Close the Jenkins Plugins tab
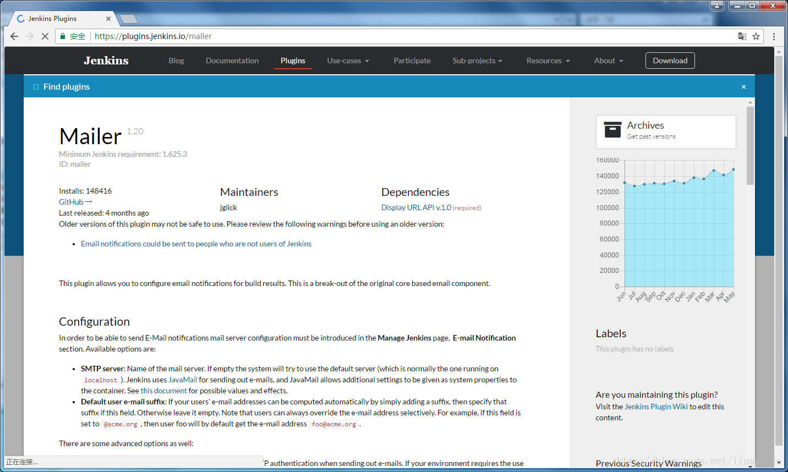Image resolution: width=788 pixels, height=472 pixels. (x=108, y=19)
